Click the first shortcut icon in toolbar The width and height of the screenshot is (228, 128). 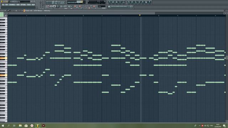tap(110, 2)
